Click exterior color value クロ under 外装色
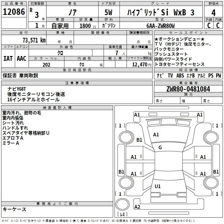 pyautogui.click(x=60, y=53)
